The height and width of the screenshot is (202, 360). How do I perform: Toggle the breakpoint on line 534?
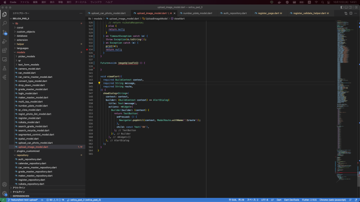tap(87, 49)
